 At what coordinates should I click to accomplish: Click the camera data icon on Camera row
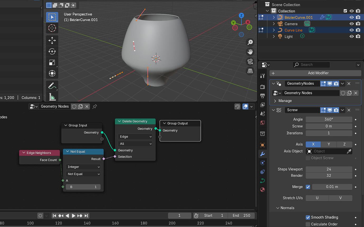pos(307,24)
